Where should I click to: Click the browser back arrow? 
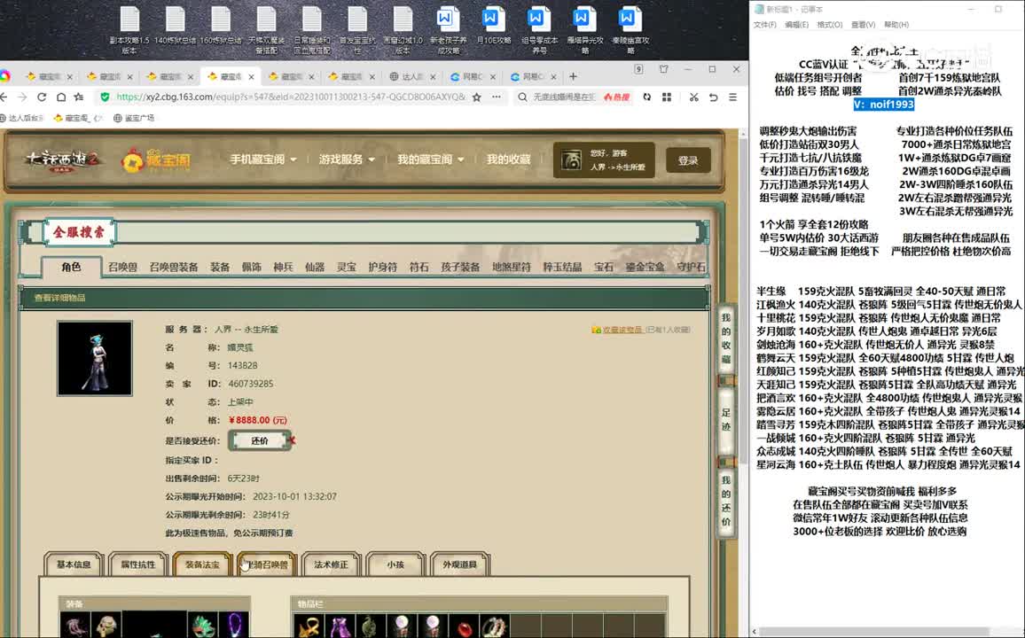4,97
